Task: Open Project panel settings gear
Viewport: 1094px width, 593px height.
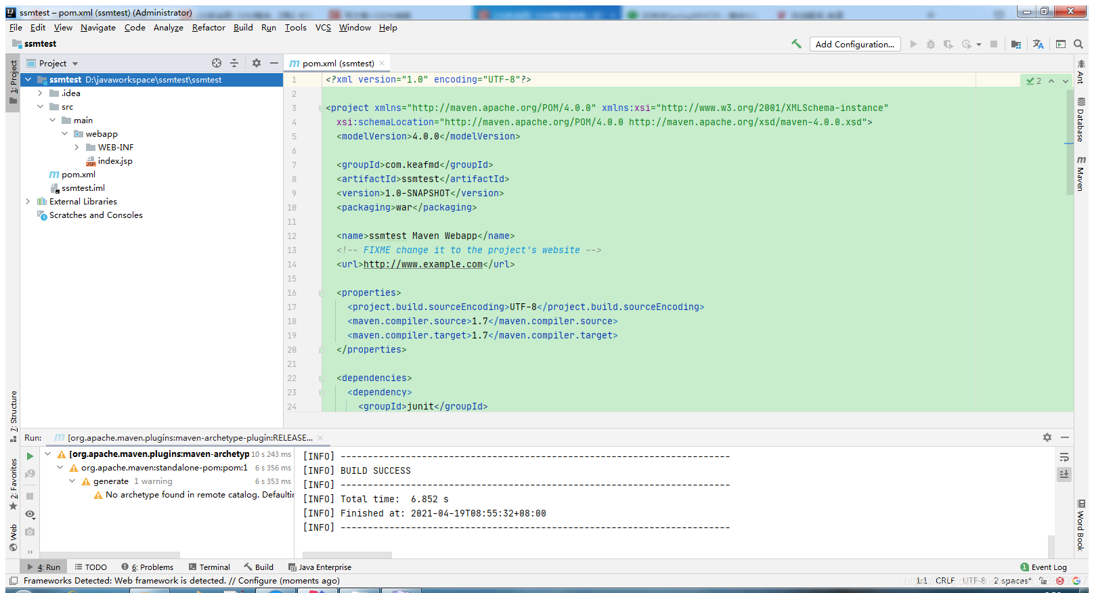Action: pos(257,63)
